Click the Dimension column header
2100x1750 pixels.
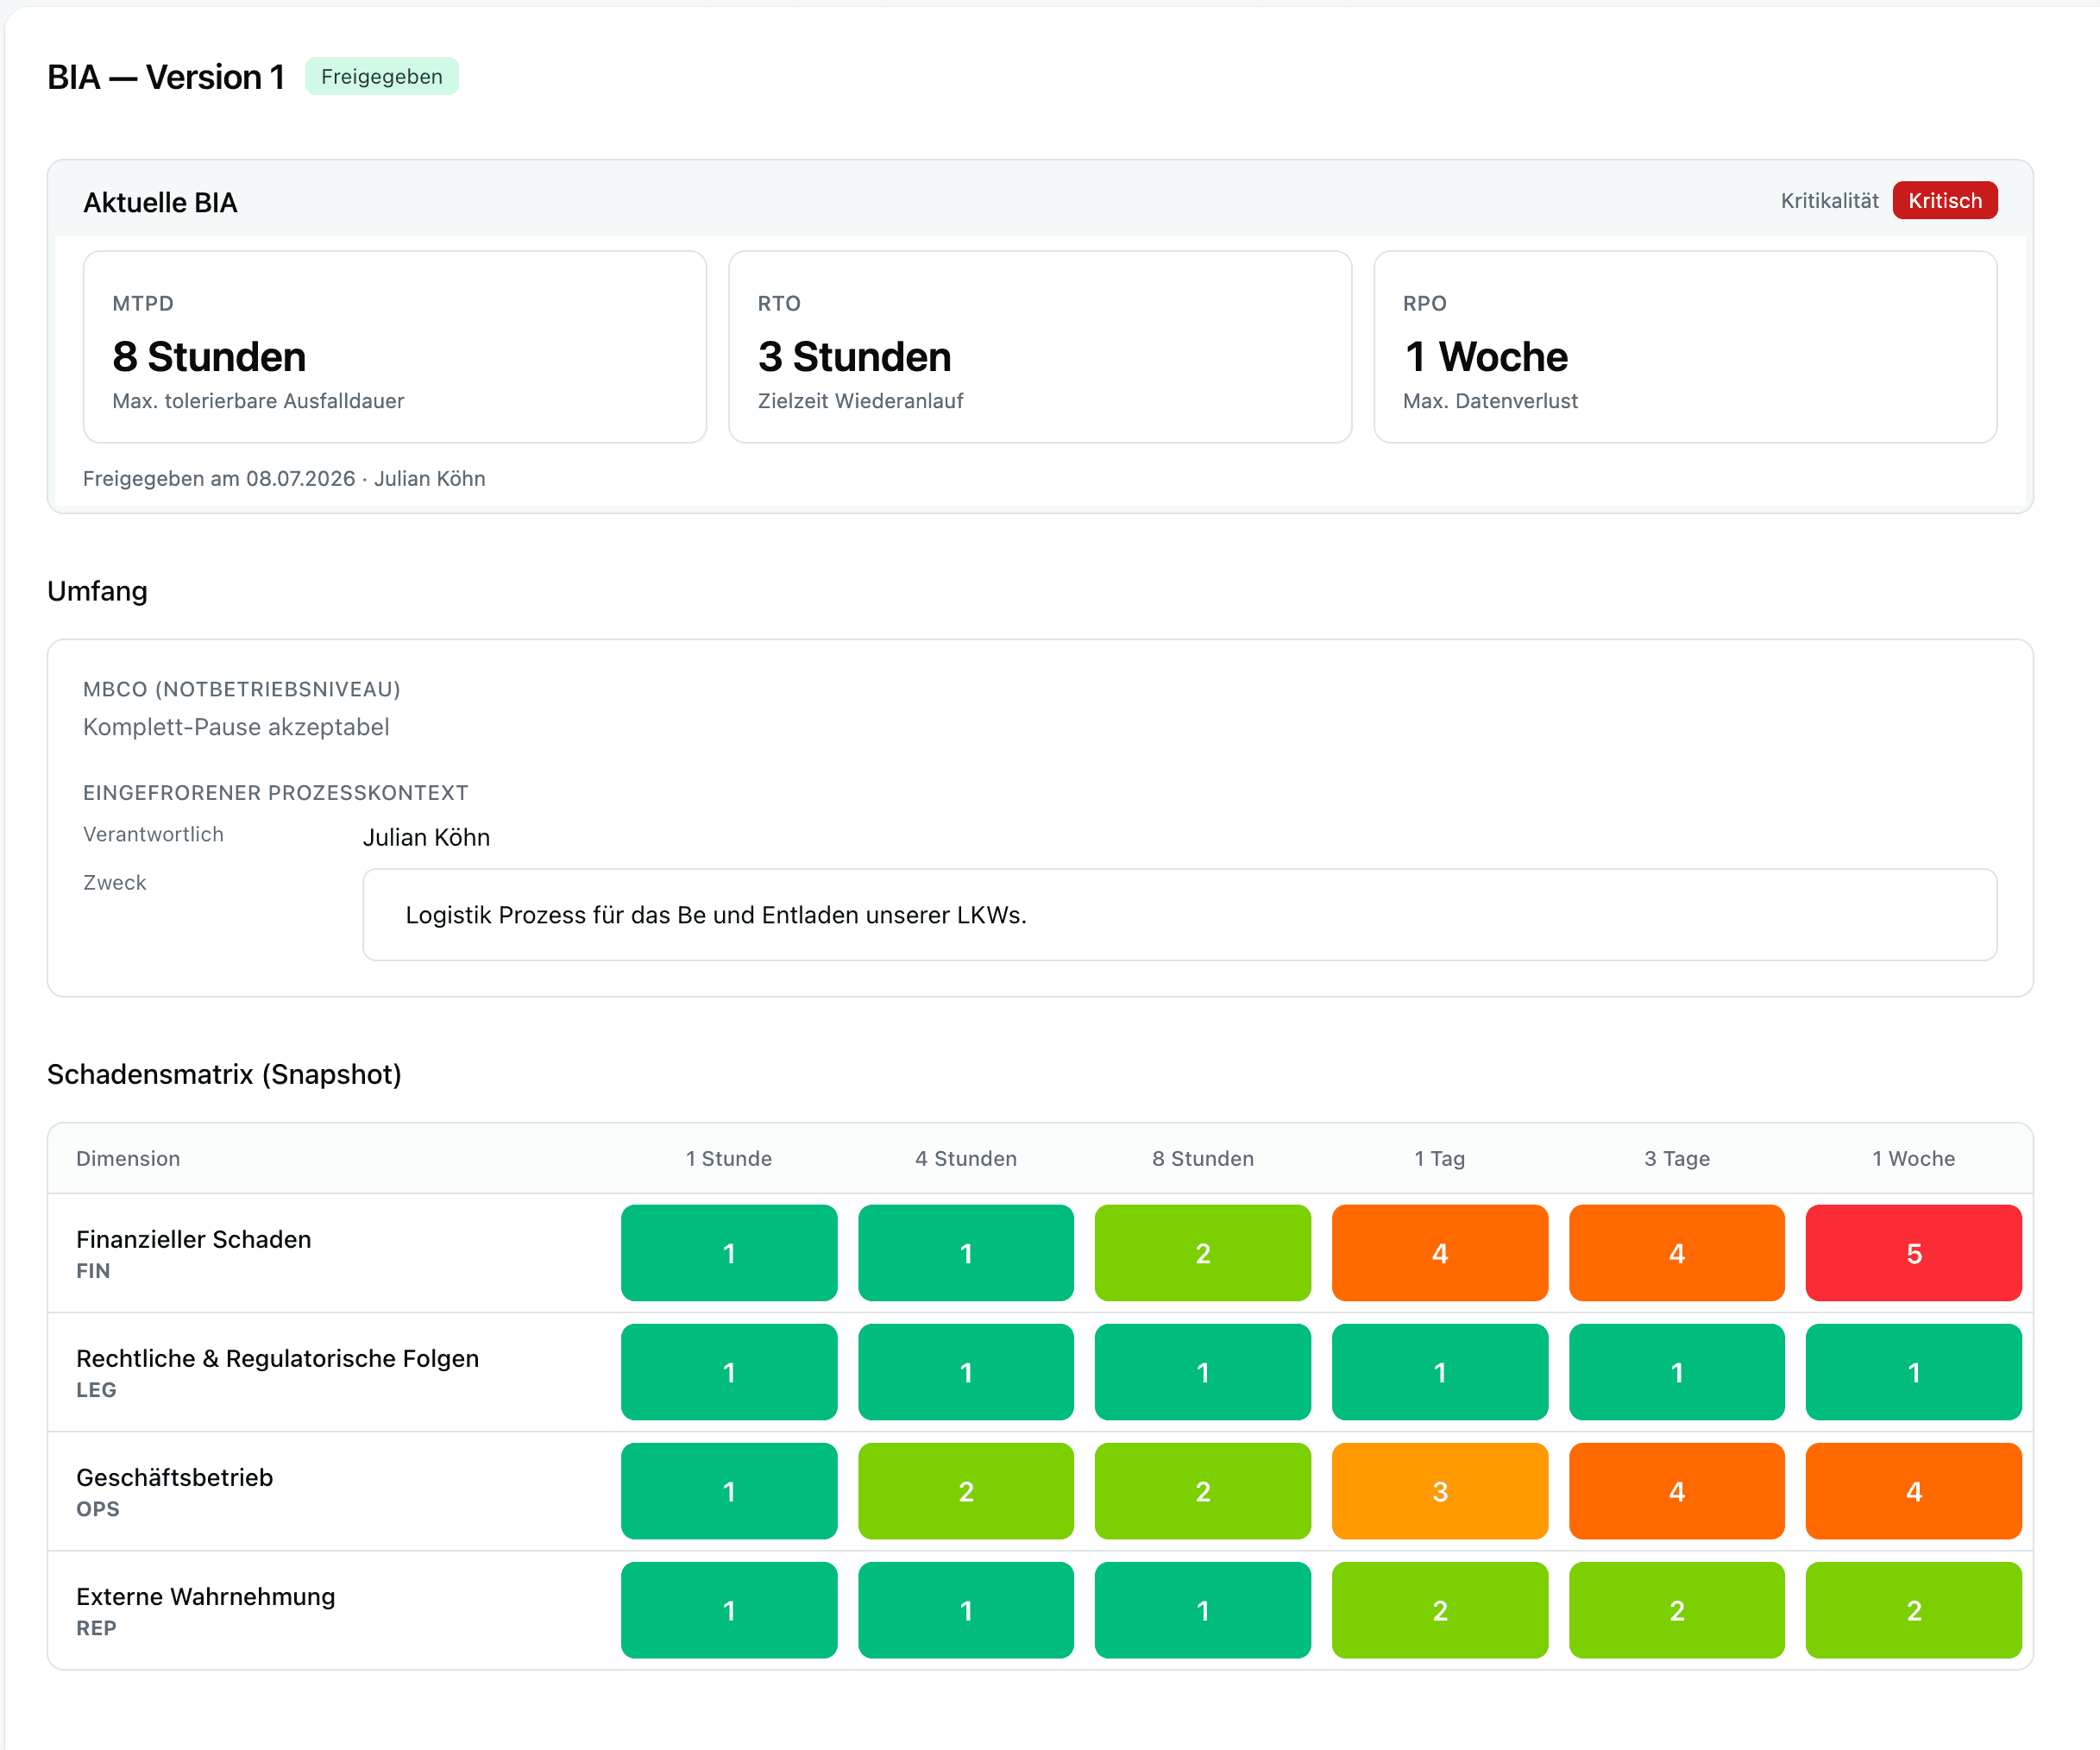coord(128,1158)
